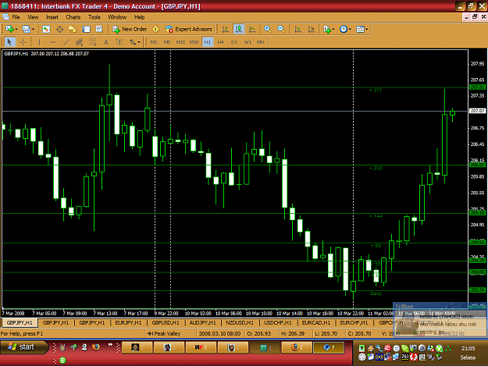488x366 pixels.
Task: Open the Charts menu
Action: tap(73, 17)
